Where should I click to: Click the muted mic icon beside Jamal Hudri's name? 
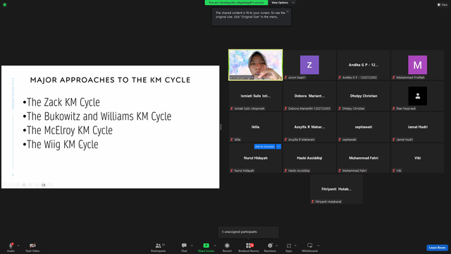click(393, 140)
